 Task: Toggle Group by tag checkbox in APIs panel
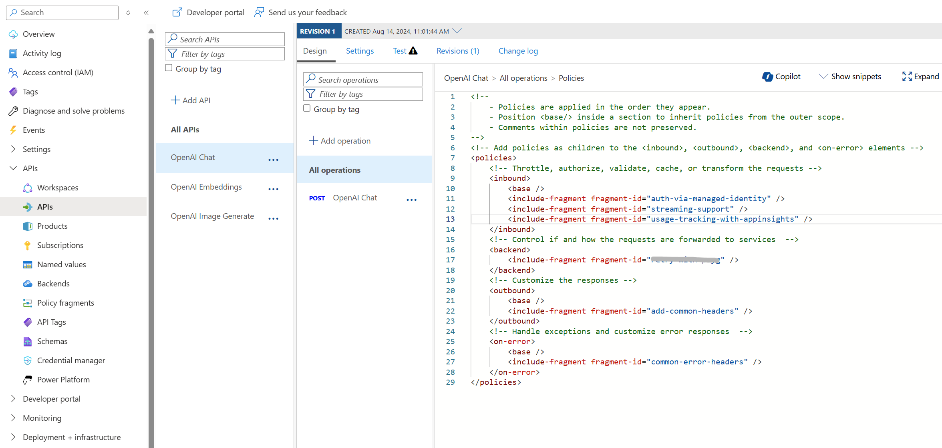click(x=168, y=68)
